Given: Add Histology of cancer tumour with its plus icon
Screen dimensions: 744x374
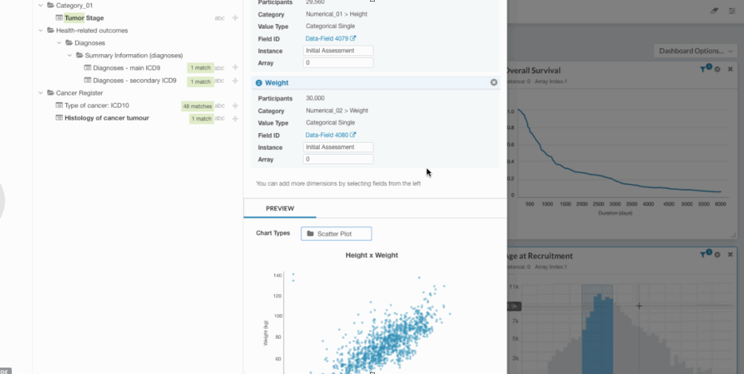Looking at the screenshot, I should pos(235,118).
